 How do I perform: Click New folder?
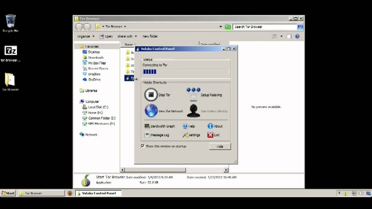pyautogui.click(x=150, y=36)
